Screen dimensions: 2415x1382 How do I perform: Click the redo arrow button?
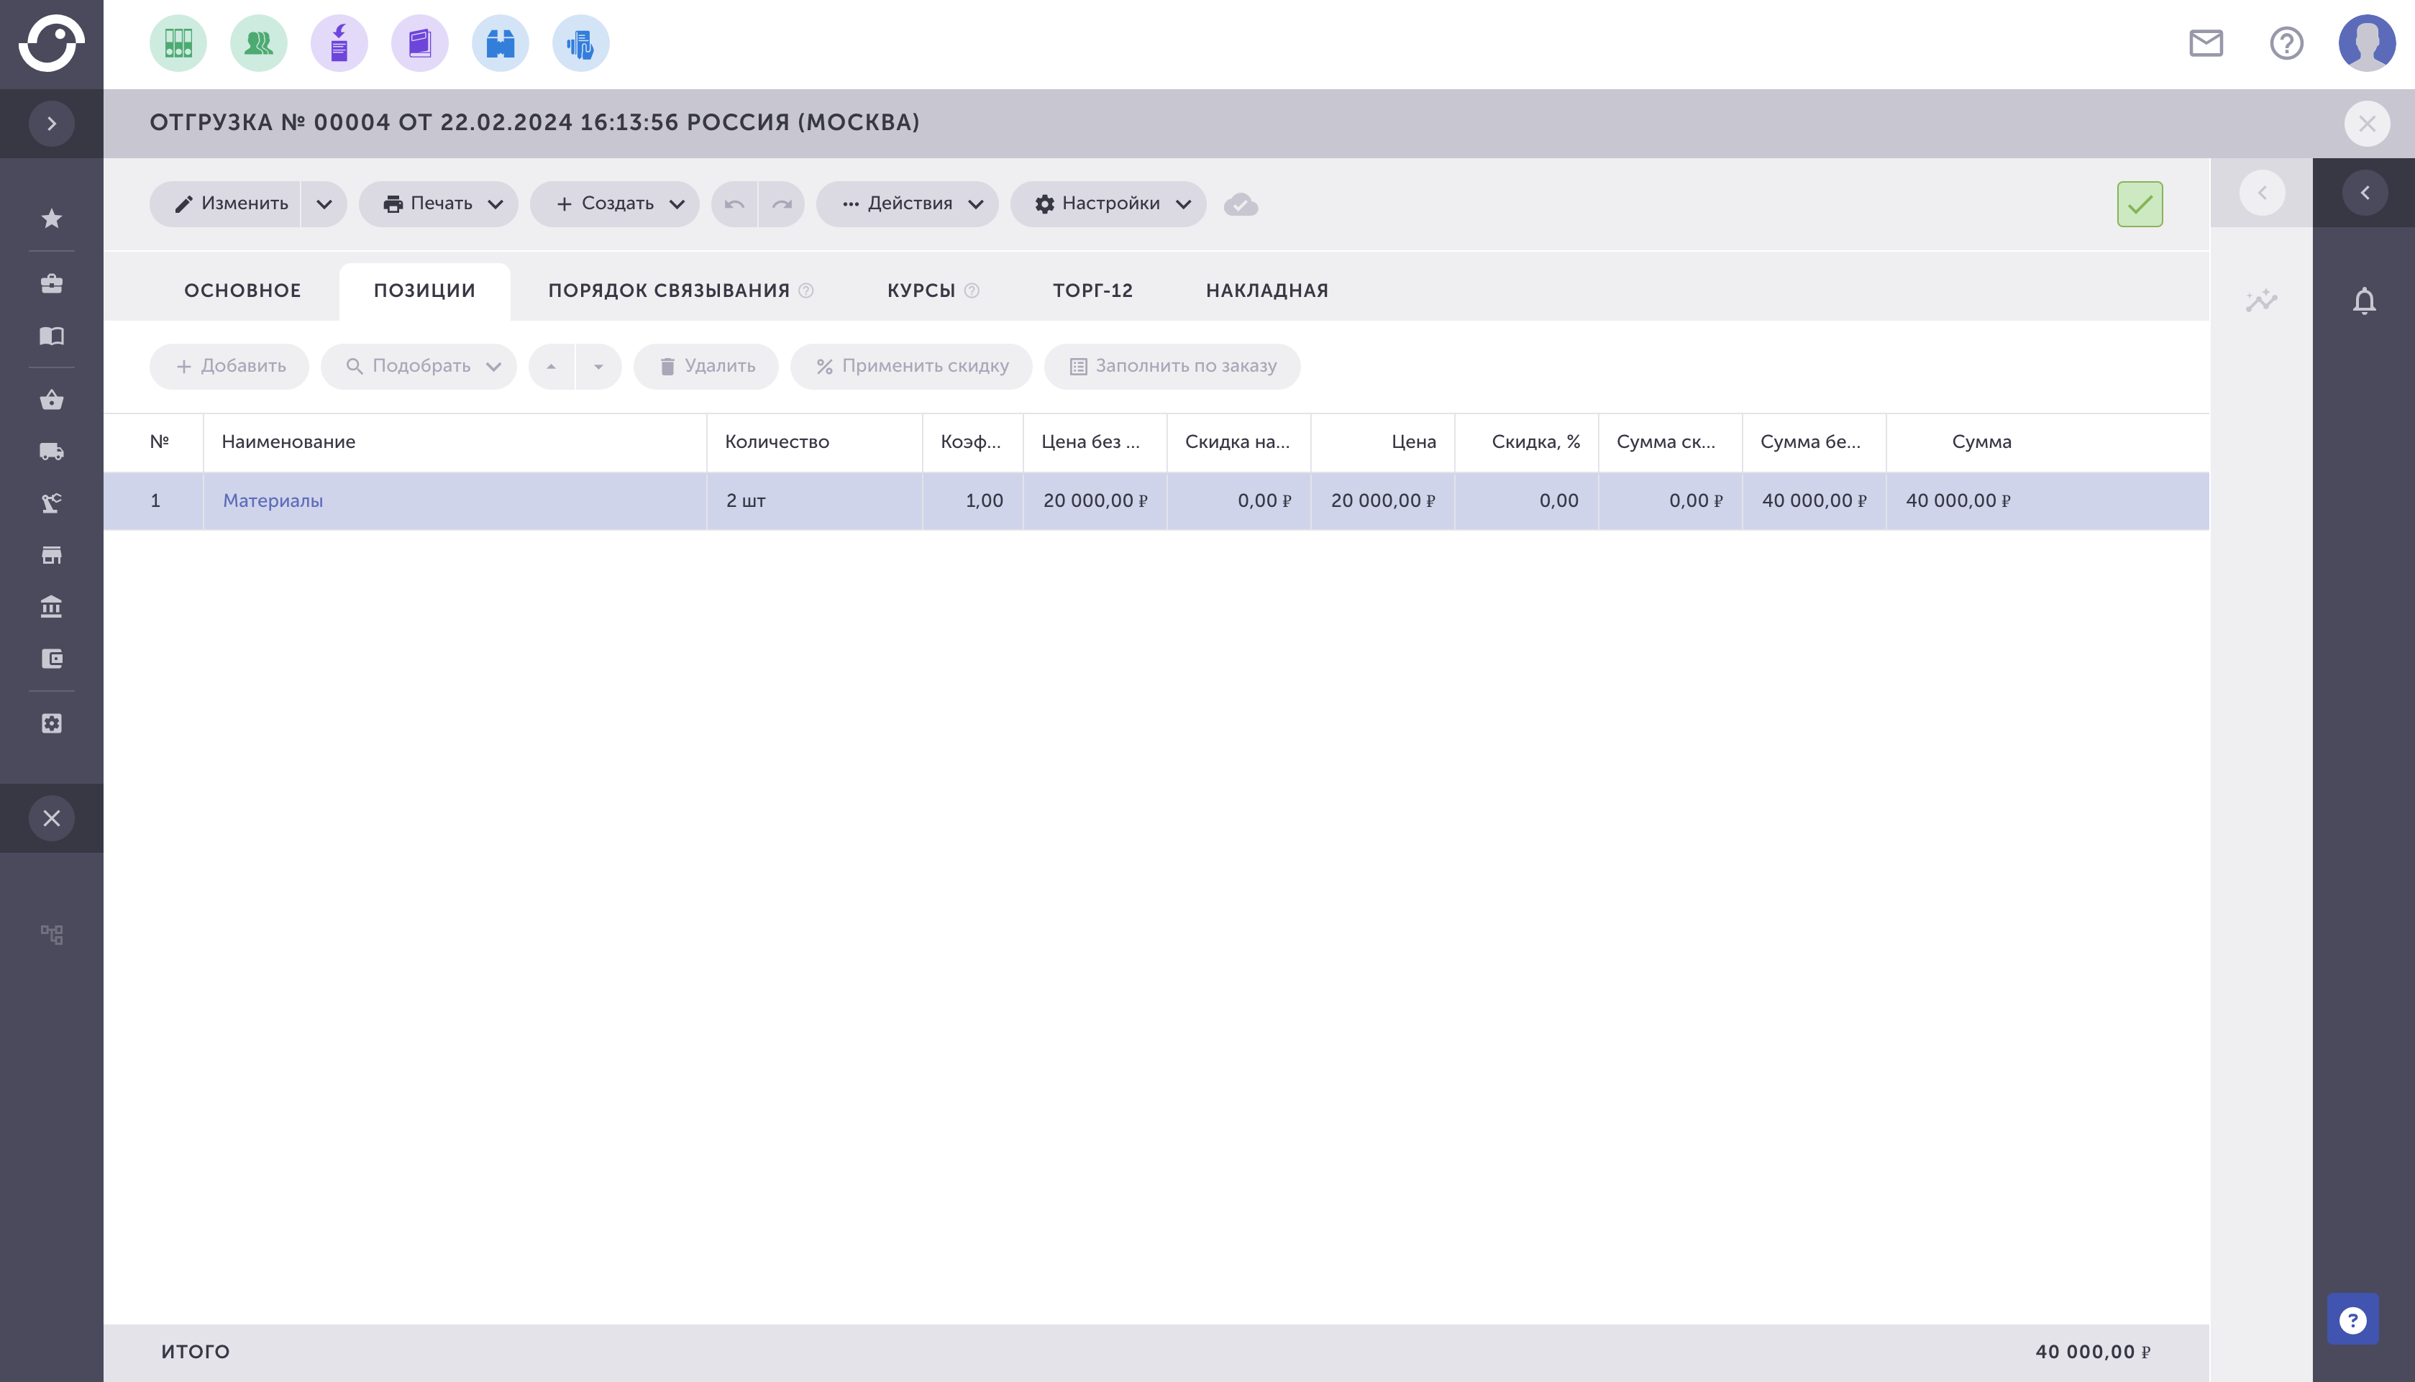pyautogui.click(x=781, y=204)
